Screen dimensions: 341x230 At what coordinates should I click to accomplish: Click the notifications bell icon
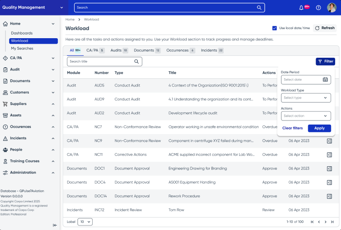pos(301,8)
